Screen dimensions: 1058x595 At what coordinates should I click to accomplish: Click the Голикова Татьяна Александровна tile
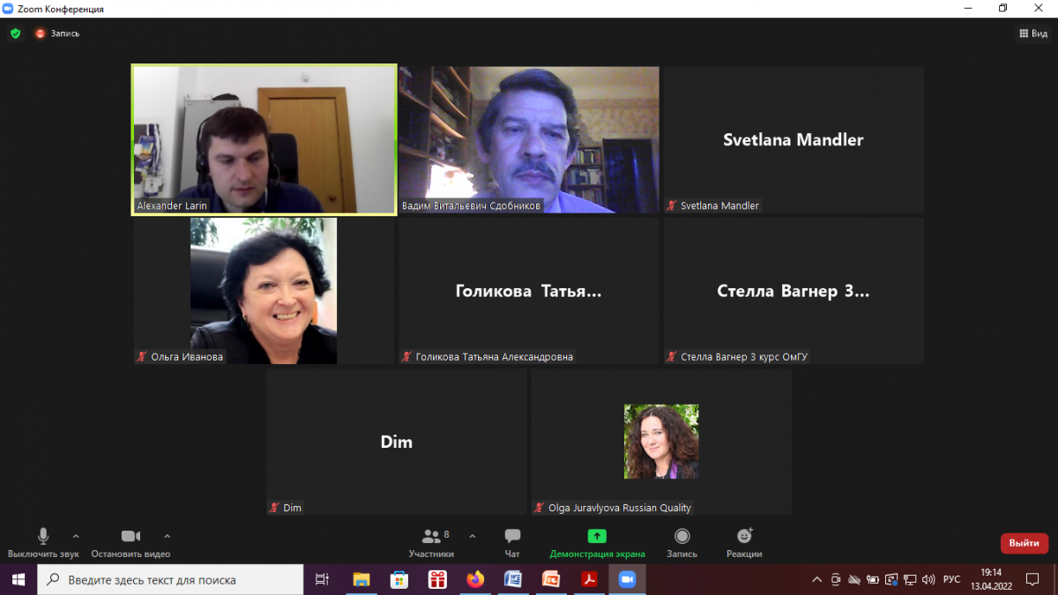[529, 291]
